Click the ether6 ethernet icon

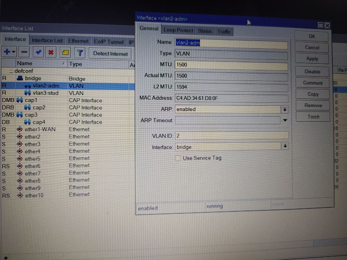pos(20,166)
